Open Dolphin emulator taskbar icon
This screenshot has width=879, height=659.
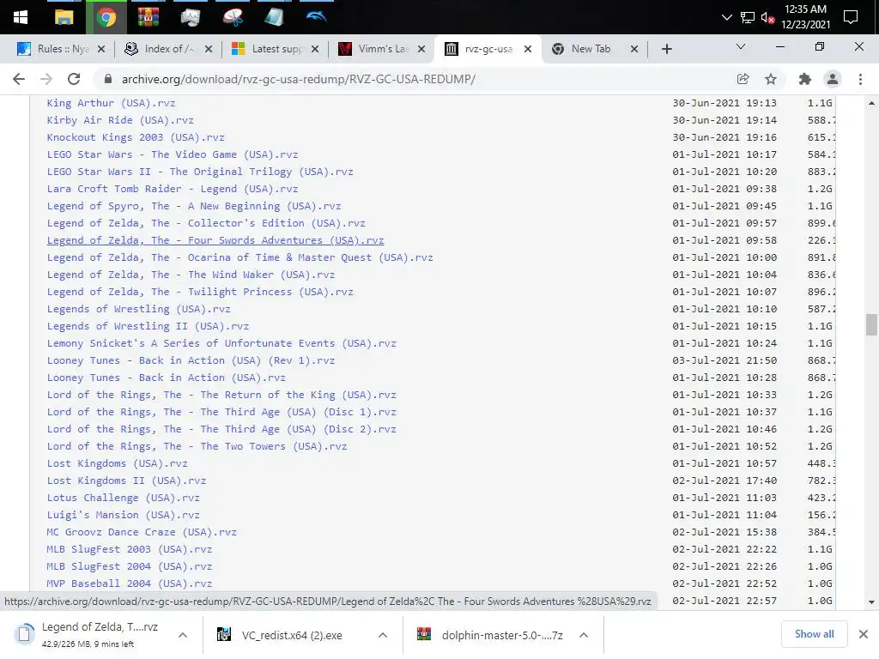[x=316, y=17]
